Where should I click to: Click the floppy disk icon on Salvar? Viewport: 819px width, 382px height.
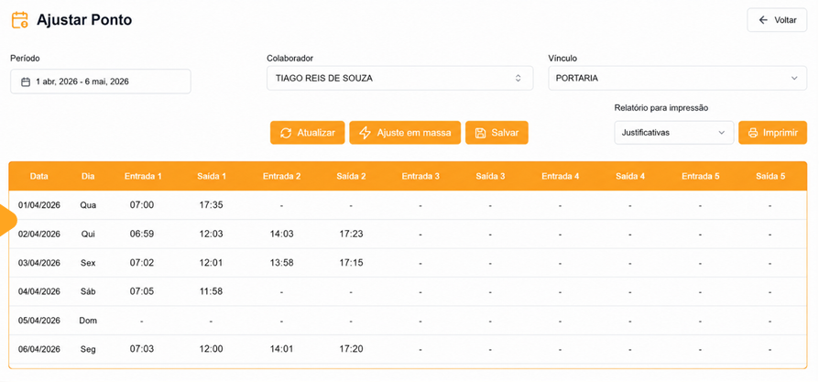coord(481,133)
